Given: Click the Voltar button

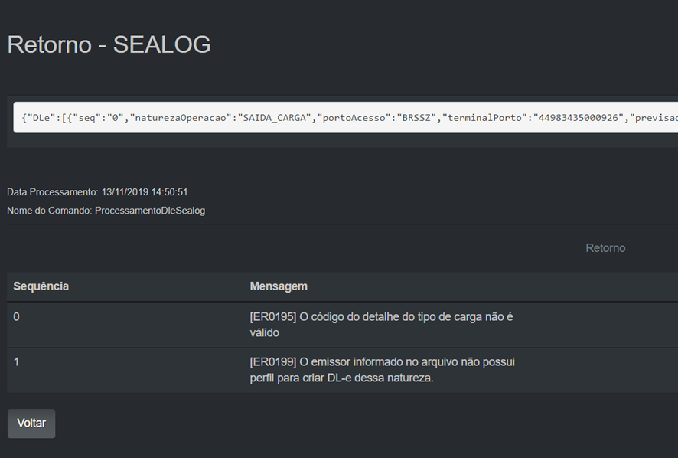Looking at the screenshot, I should coord(31,423).
